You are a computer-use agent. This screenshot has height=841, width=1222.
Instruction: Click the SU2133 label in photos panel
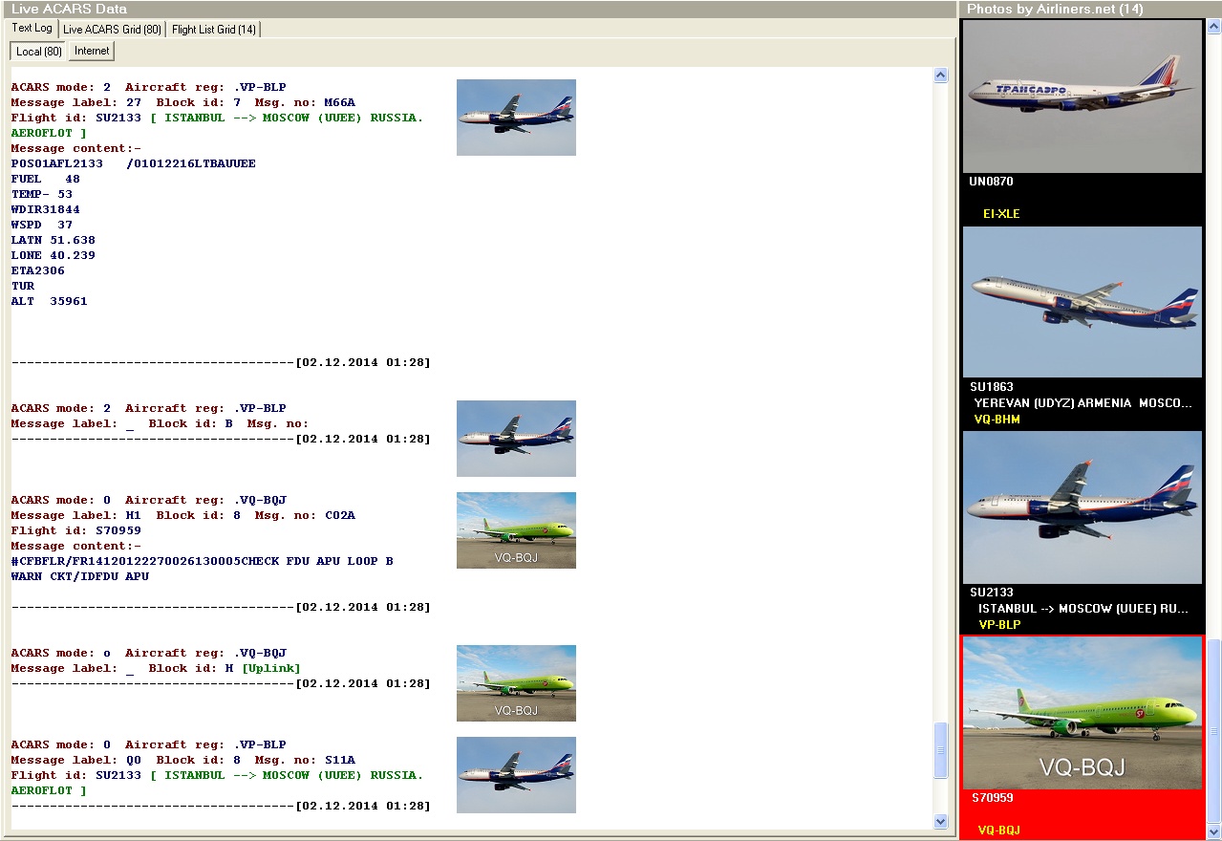[x=992, y=593]
